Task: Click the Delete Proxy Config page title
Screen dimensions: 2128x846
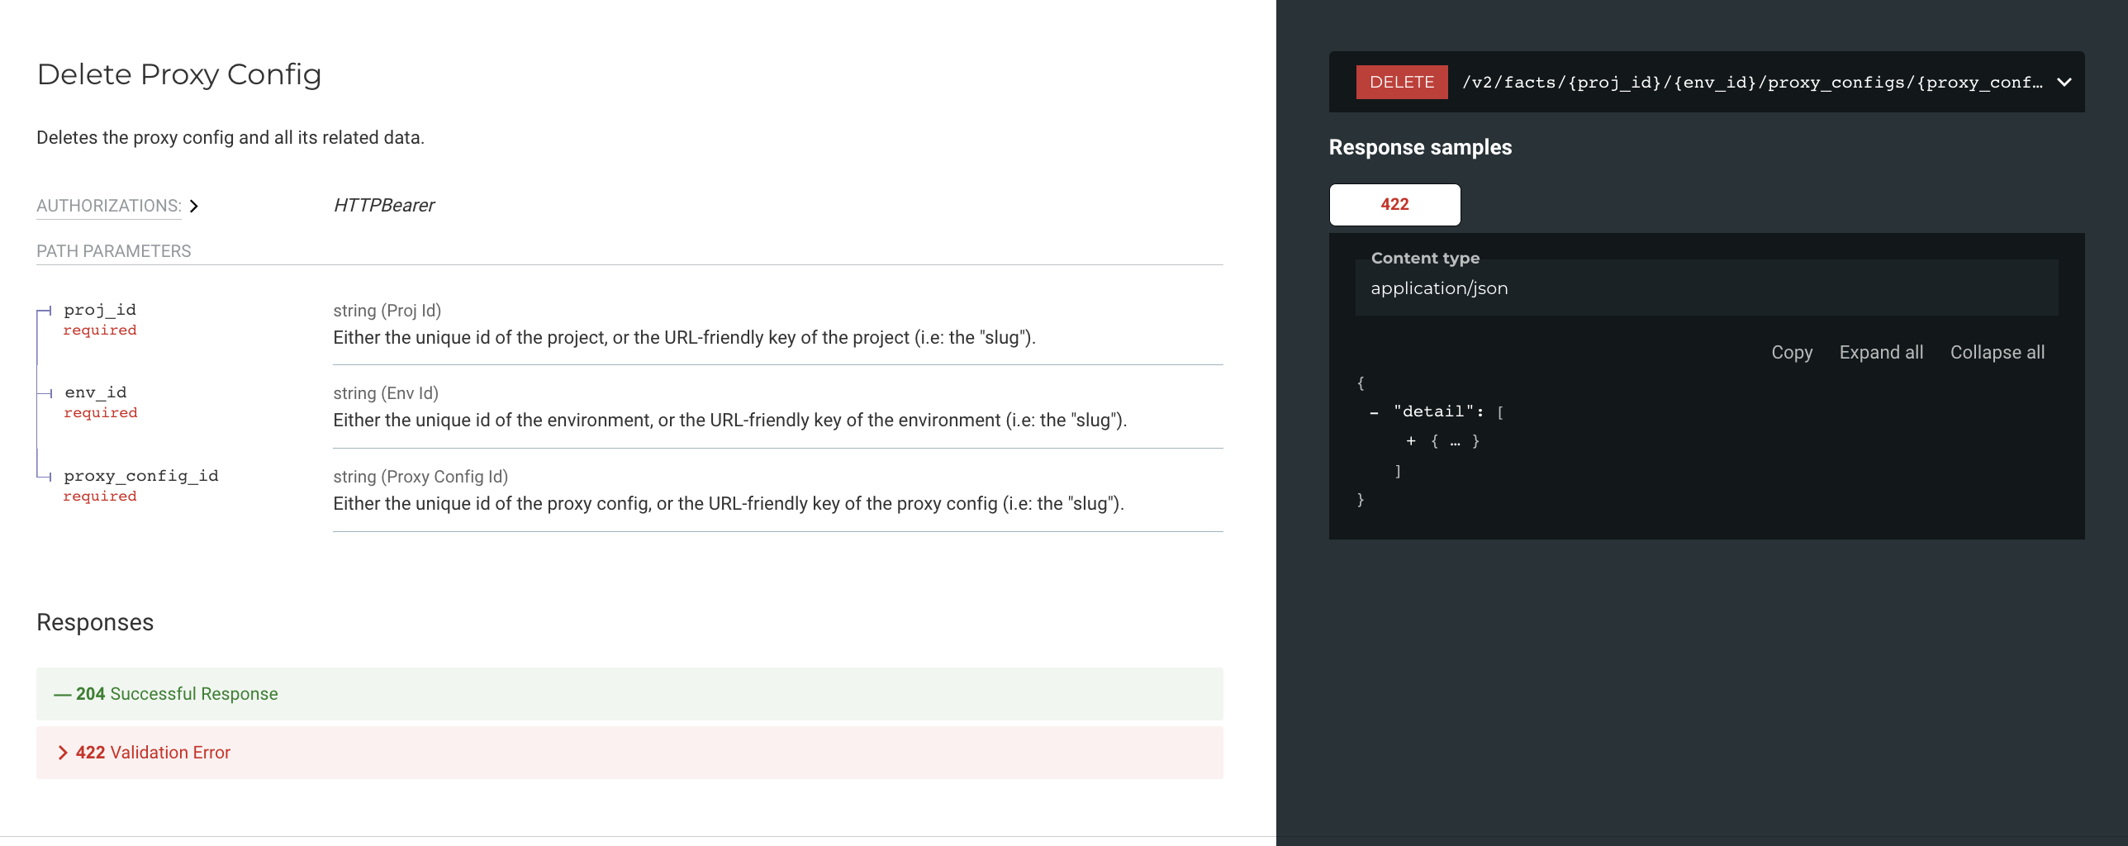Action: pos(178,74)
